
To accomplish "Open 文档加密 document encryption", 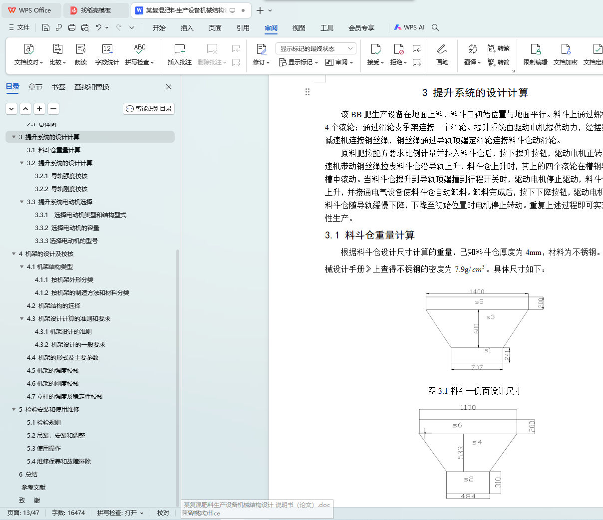I will pos(565,55).
